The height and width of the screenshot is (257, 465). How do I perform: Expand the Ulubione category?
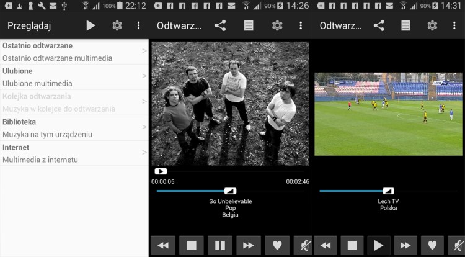(x=74, y=77)
